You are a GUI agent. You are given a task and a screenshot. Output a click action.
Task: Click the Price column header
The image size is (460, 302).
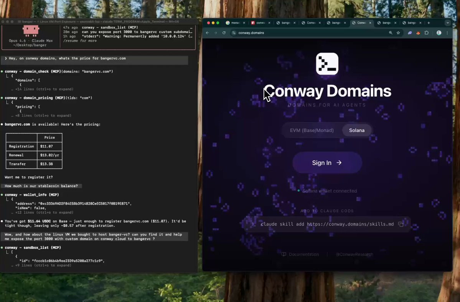point(49,138)
